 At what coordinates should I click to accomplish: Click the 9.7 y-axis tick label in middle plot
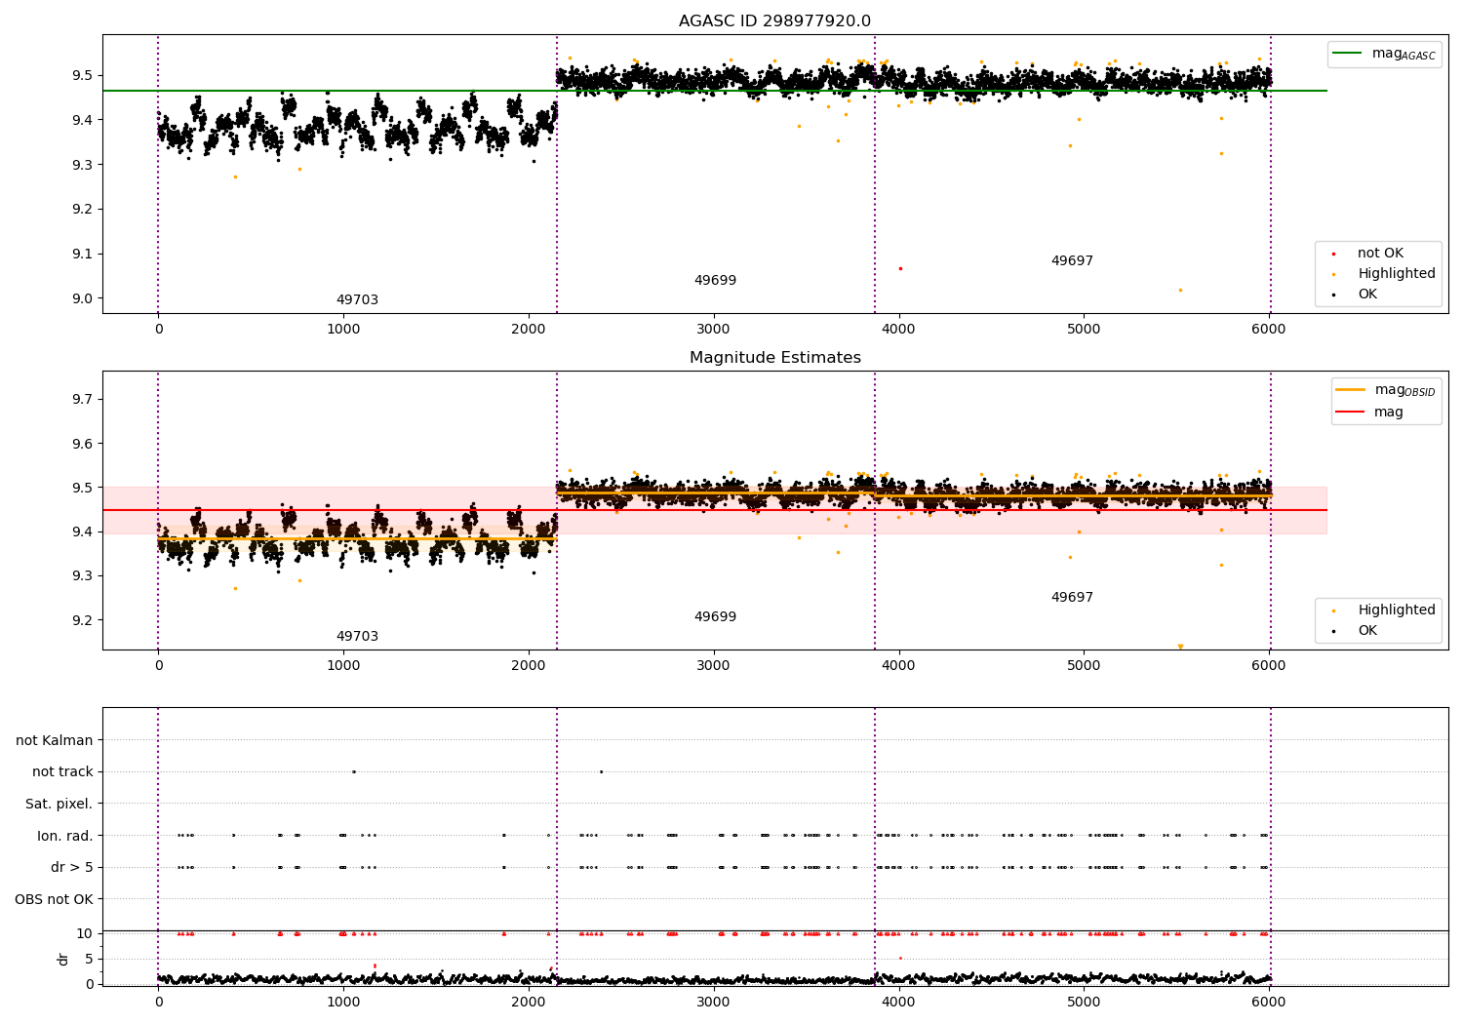pyautogui.click(x=83, y=400)
